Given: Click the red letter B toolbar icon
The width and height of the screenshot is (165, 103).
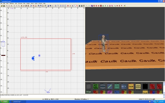Looking at the screenshot, I should (119, 6).
